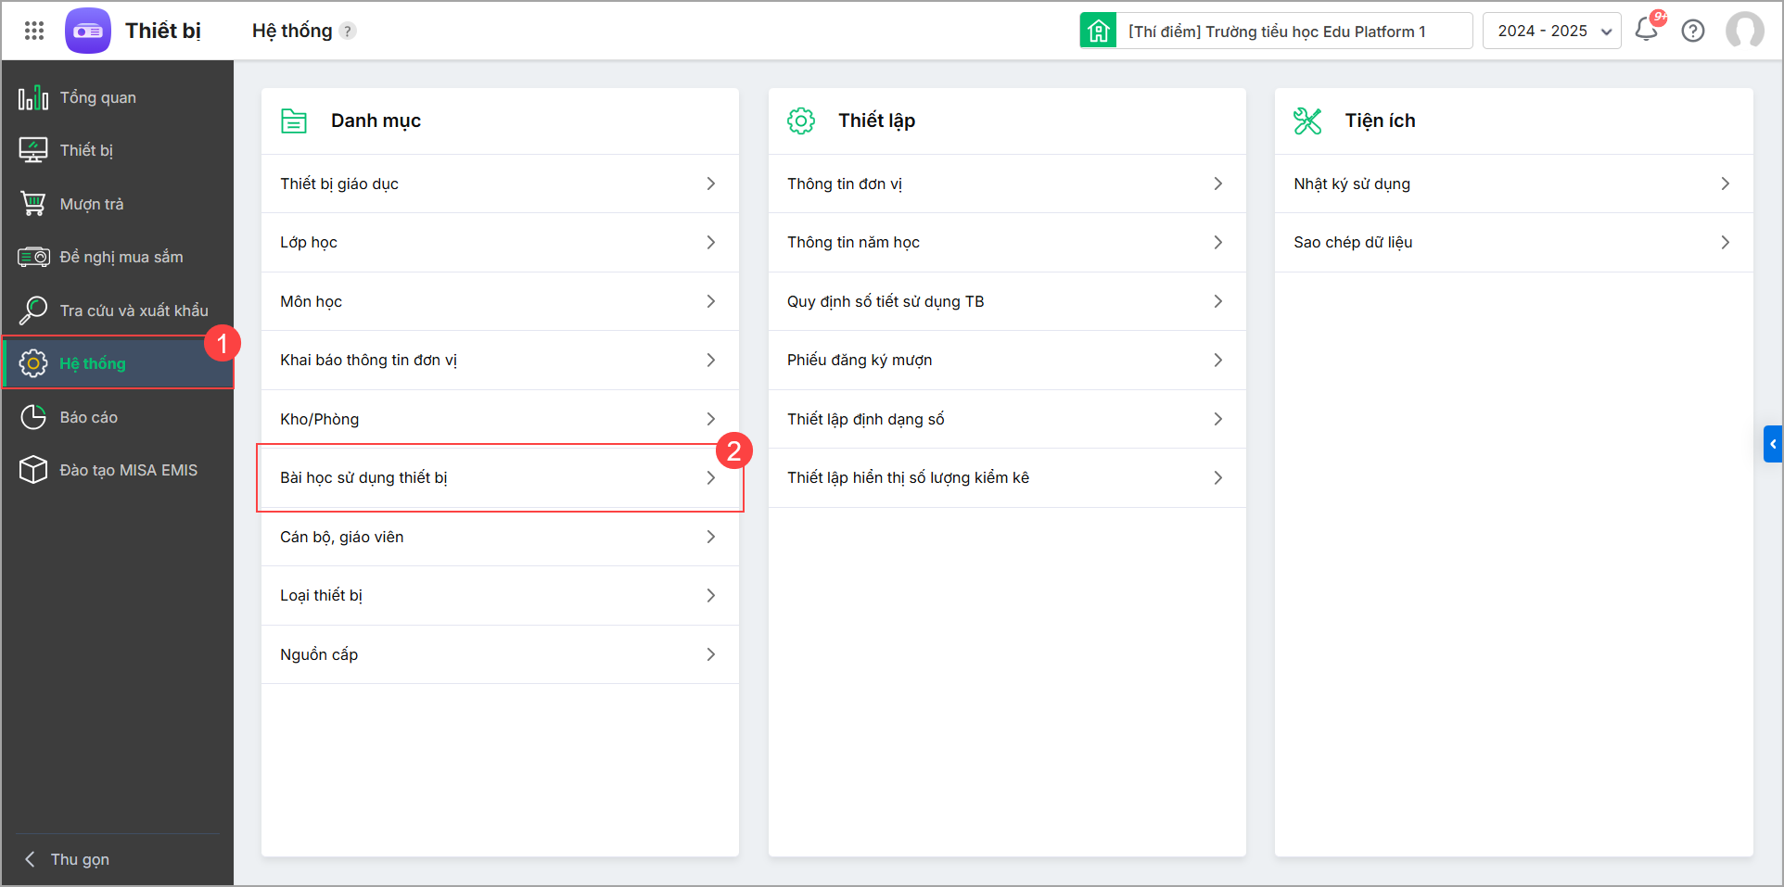Open the help question mark icon

click(1693, 31)
